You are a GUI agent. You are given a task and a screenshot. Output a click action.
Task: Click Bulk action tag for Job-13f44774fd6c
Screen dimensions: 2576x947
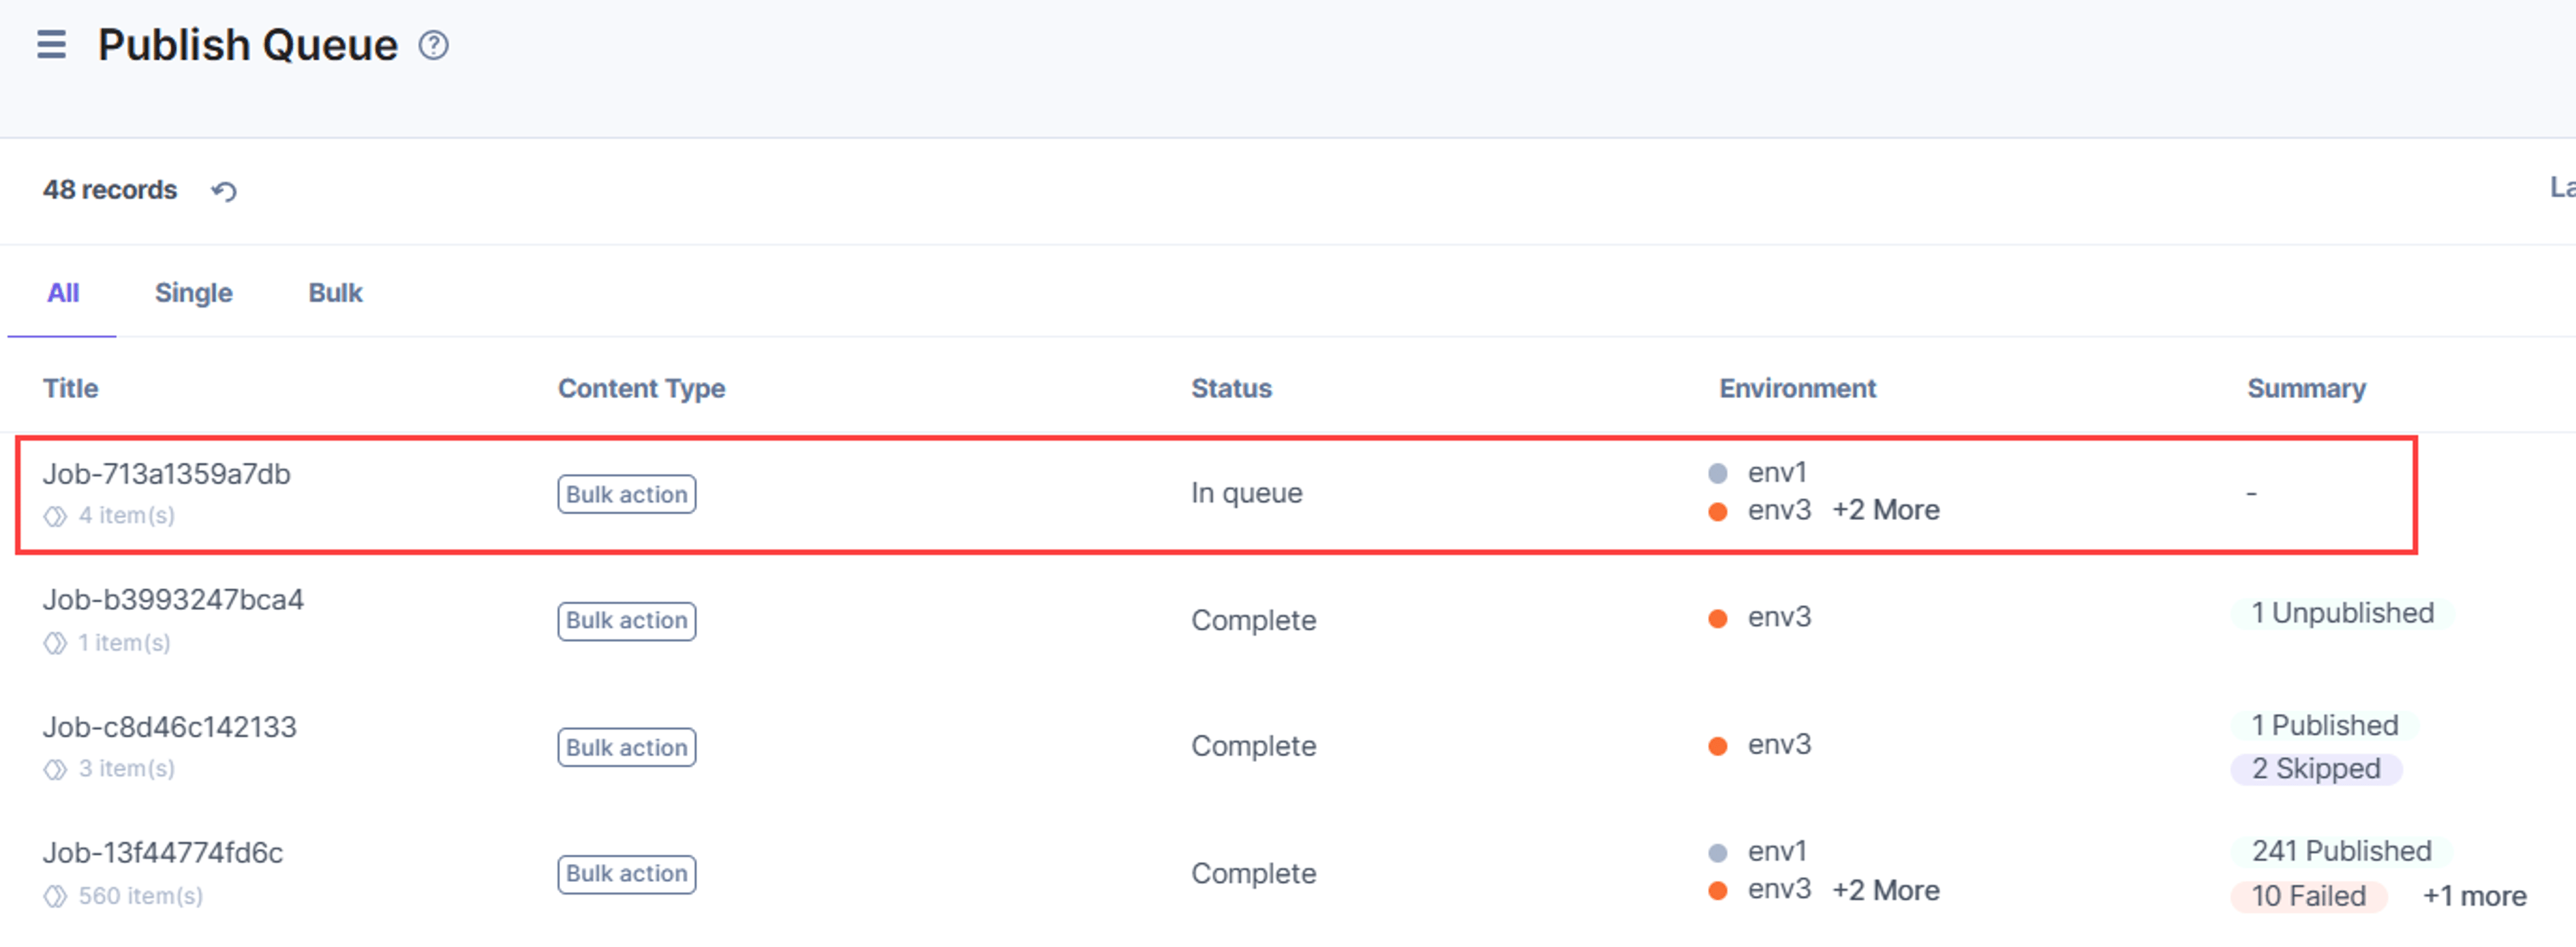[627, 874]
